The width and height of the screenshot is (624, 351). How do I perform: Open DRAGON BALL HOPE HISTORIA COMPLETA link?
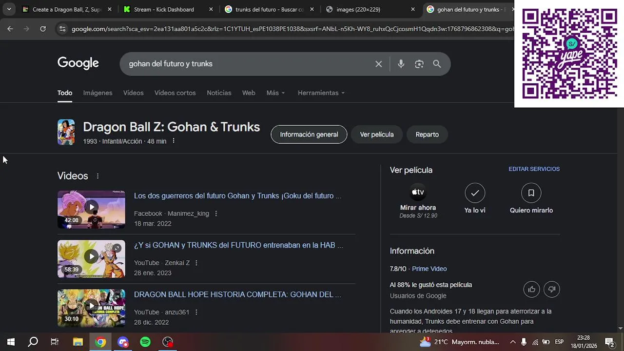click(237, 294)
